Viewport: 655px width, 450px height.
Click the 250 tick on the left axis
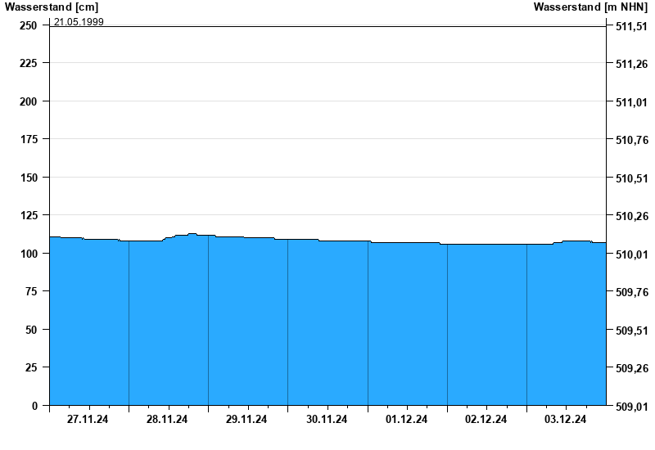click(29, 25)
